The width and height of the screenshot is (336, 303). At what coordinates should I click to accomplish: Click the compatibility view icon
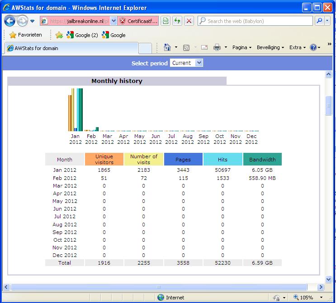(166, 21)
